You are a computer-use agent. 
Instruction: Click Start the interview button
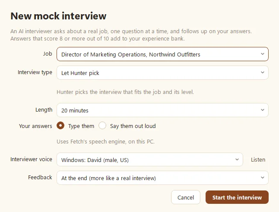[237, 197]
